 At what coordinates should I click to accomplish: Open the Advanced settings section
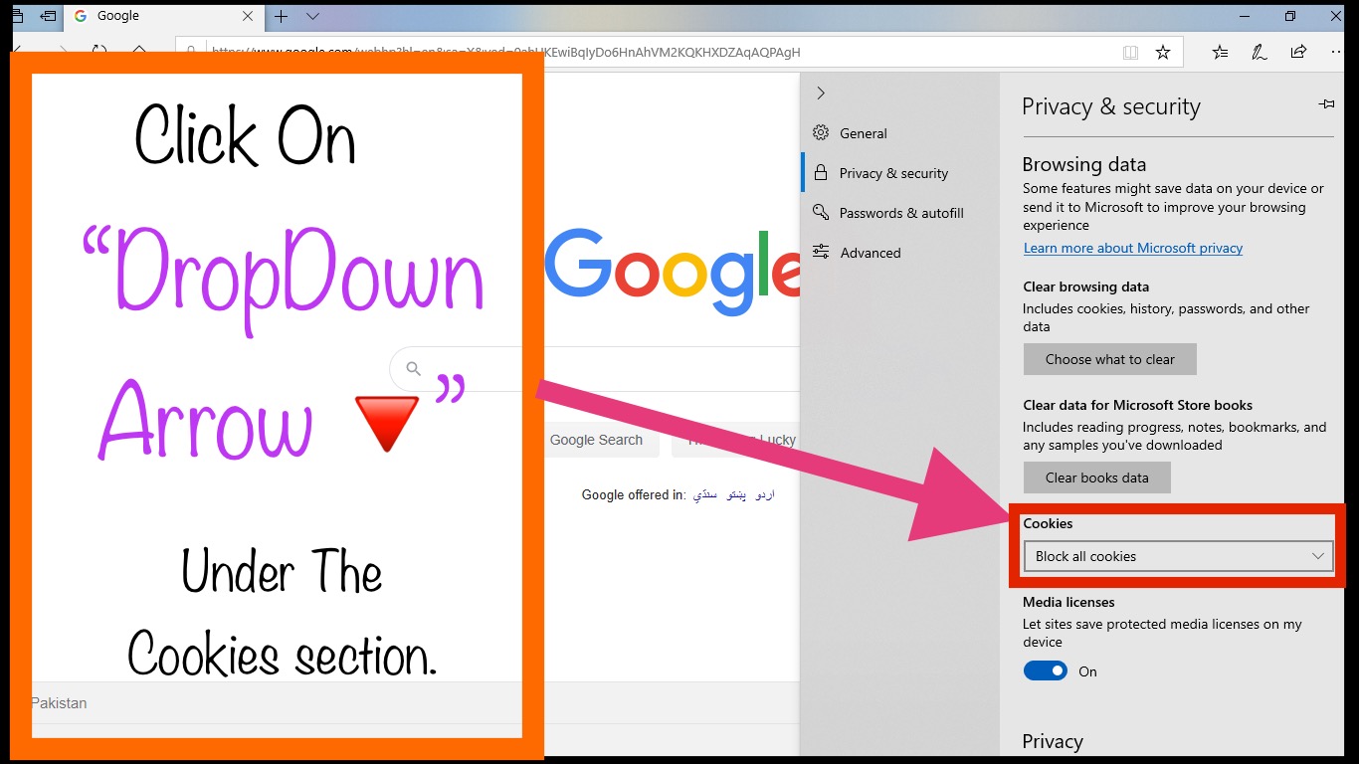(900, 253)
